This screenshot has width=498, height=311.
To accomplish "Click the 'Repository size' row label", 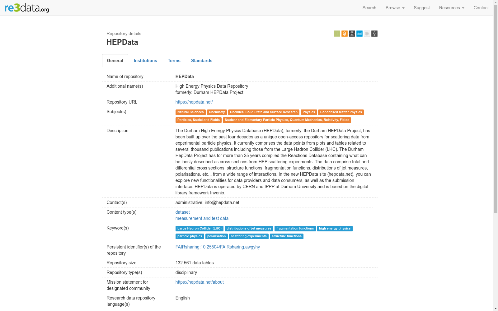I will click(x=121, y=263).
